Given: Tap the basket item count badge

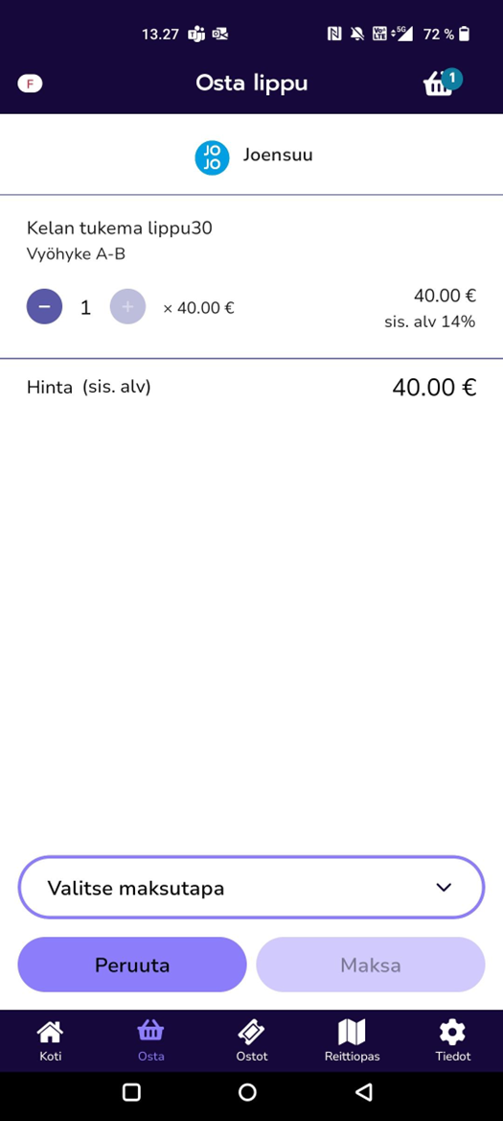Looking at the screenshot, I should [451, 79].
